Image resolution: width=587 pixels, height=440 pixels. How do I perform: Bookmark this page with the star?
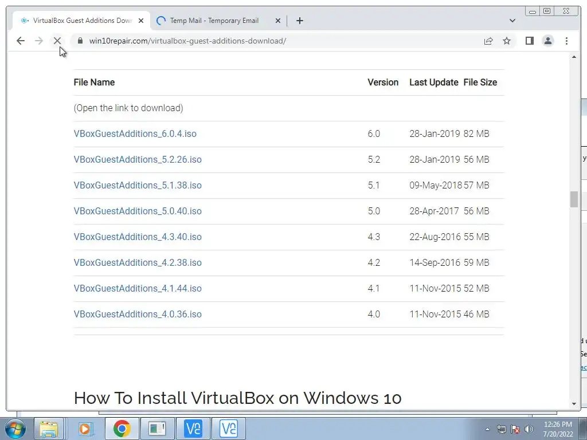(507, 41)
